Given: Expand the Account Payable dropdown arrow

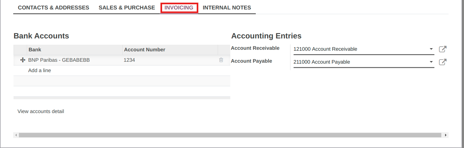Looking at the screenshot, I should tap(431, 62).
